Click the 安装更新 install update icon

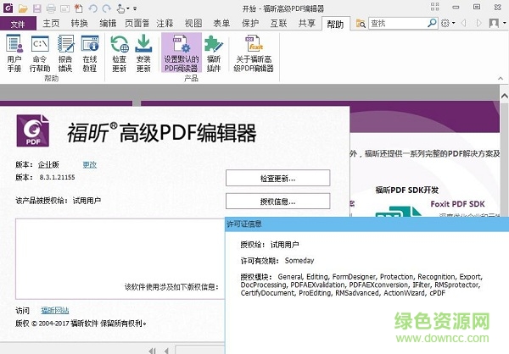144,52
